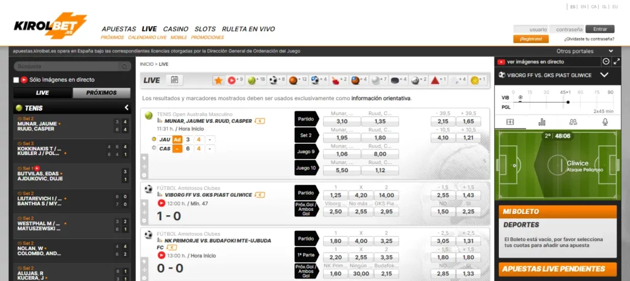This screenshot has height=281, width=630.
Task: Select odds 14,00 for GKS Piast win
Action: (386, 195)
